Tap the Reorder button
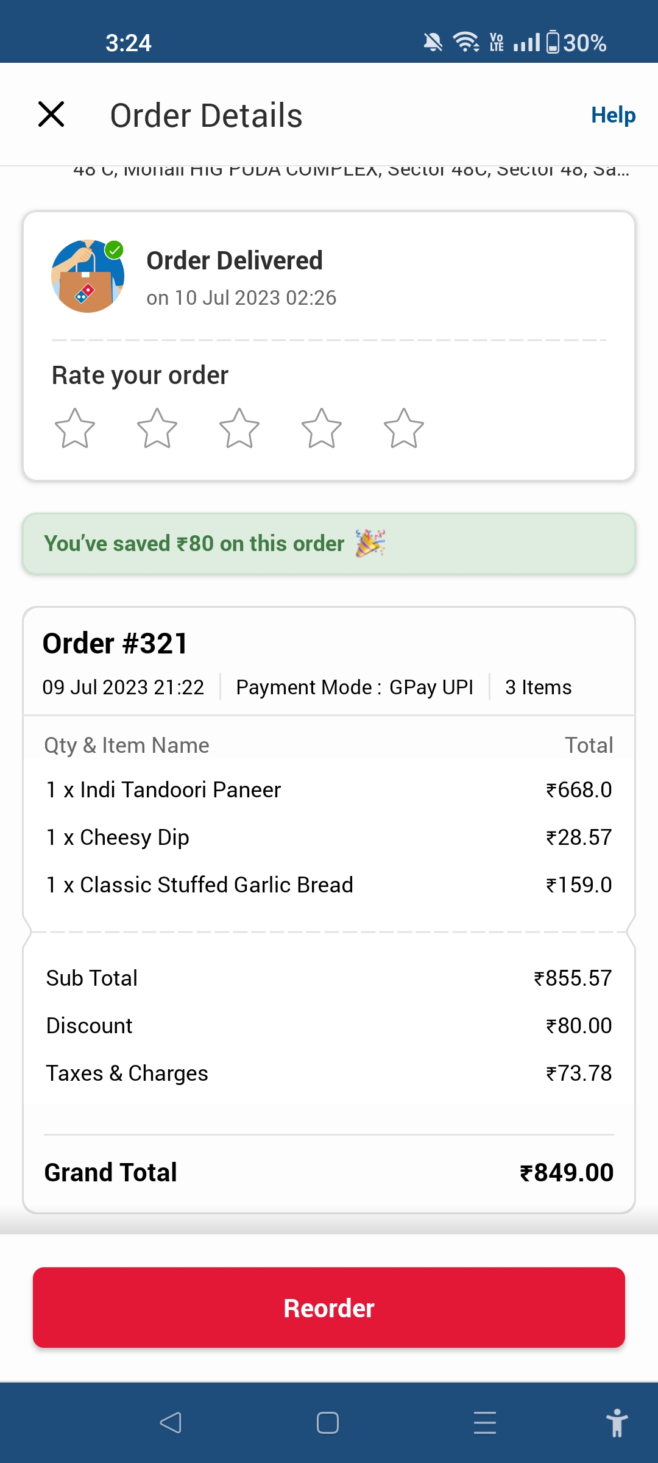658x1463 pixels. [x=329, y=1308]
